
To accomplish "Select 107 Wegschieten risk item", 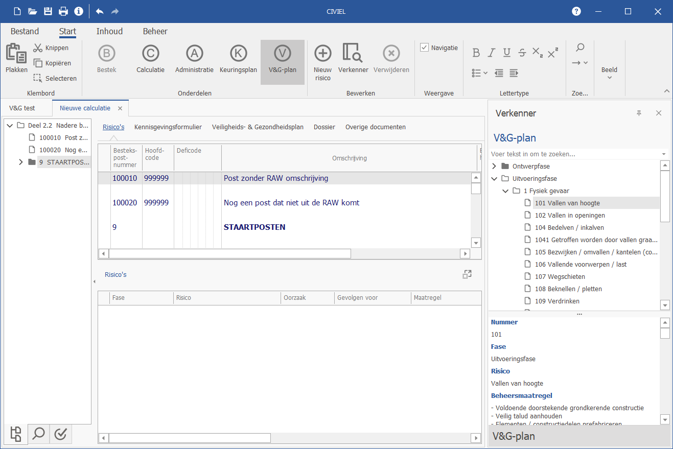I will tap(560, 276).
